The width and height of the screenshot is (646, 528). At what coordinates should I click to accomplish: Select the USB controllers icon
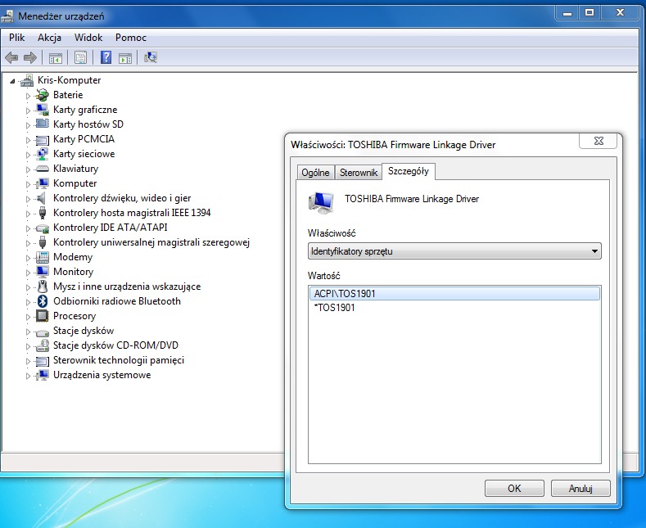pyautogui.click(x=43, y=242)
